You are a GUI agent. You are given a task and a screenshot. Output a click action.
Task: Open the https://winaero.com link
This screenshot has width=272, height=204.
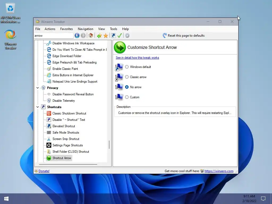pyautogui.click(x=219, y=171)
